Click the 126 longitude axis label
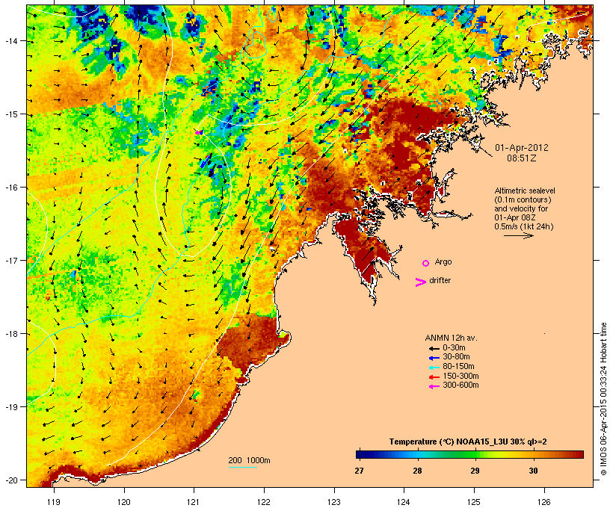The height and width of the screenshot is (508, 613). pyautogui.click(x=544, y=502)
